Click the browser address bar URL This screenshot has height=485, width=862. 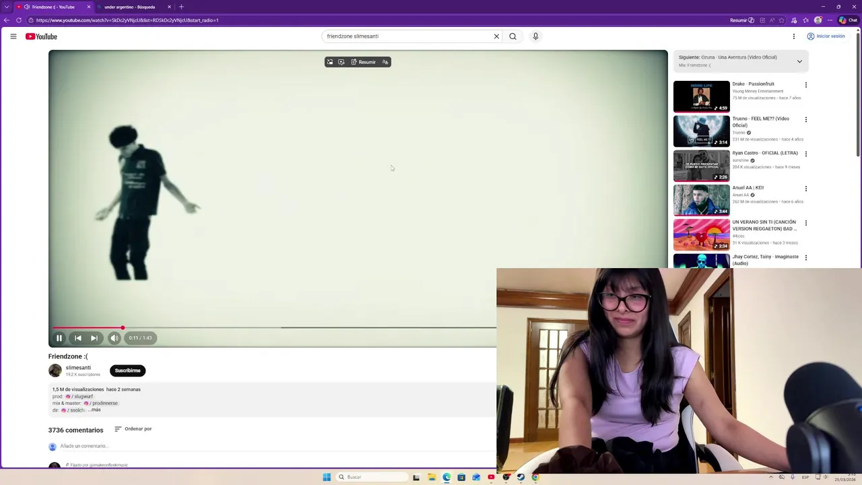click(x=127, y=20)
